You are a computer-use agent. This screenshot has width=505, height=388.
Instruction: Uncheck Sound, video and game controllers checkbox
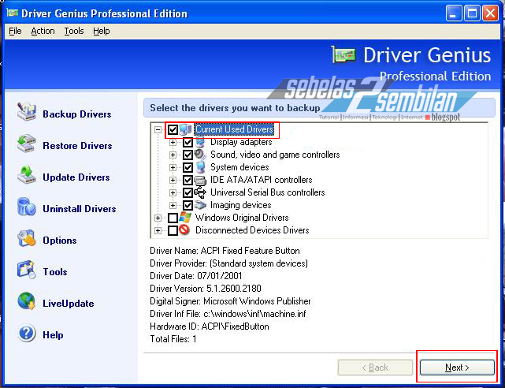[188, 155]
